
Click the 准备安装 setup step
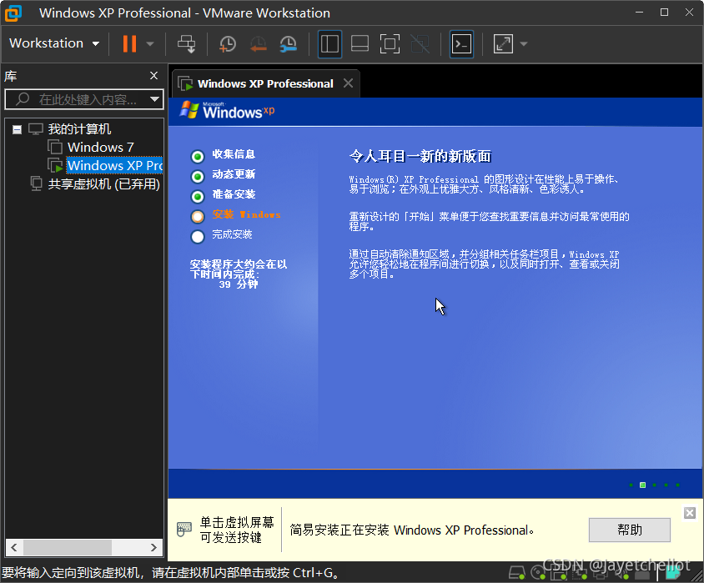click(234, 194)
